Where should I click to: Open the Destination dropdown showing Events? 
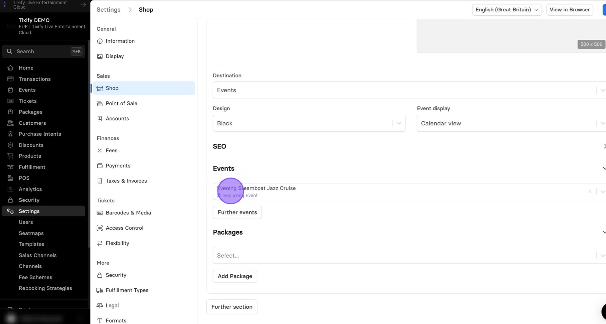(409, 90)
